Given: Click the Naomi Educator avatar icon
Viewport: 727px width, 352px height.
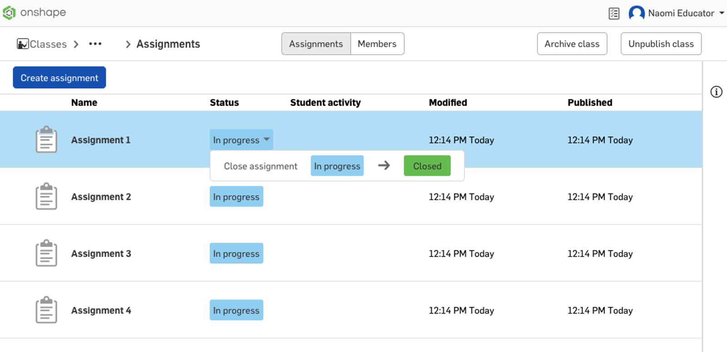Looking at the screenshot, I should click(x=636, y=13).
